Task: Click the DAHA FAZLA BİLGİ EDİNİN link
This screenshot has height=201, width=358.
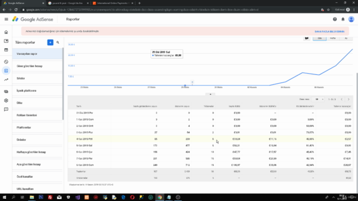Action: tap(329, 31)
